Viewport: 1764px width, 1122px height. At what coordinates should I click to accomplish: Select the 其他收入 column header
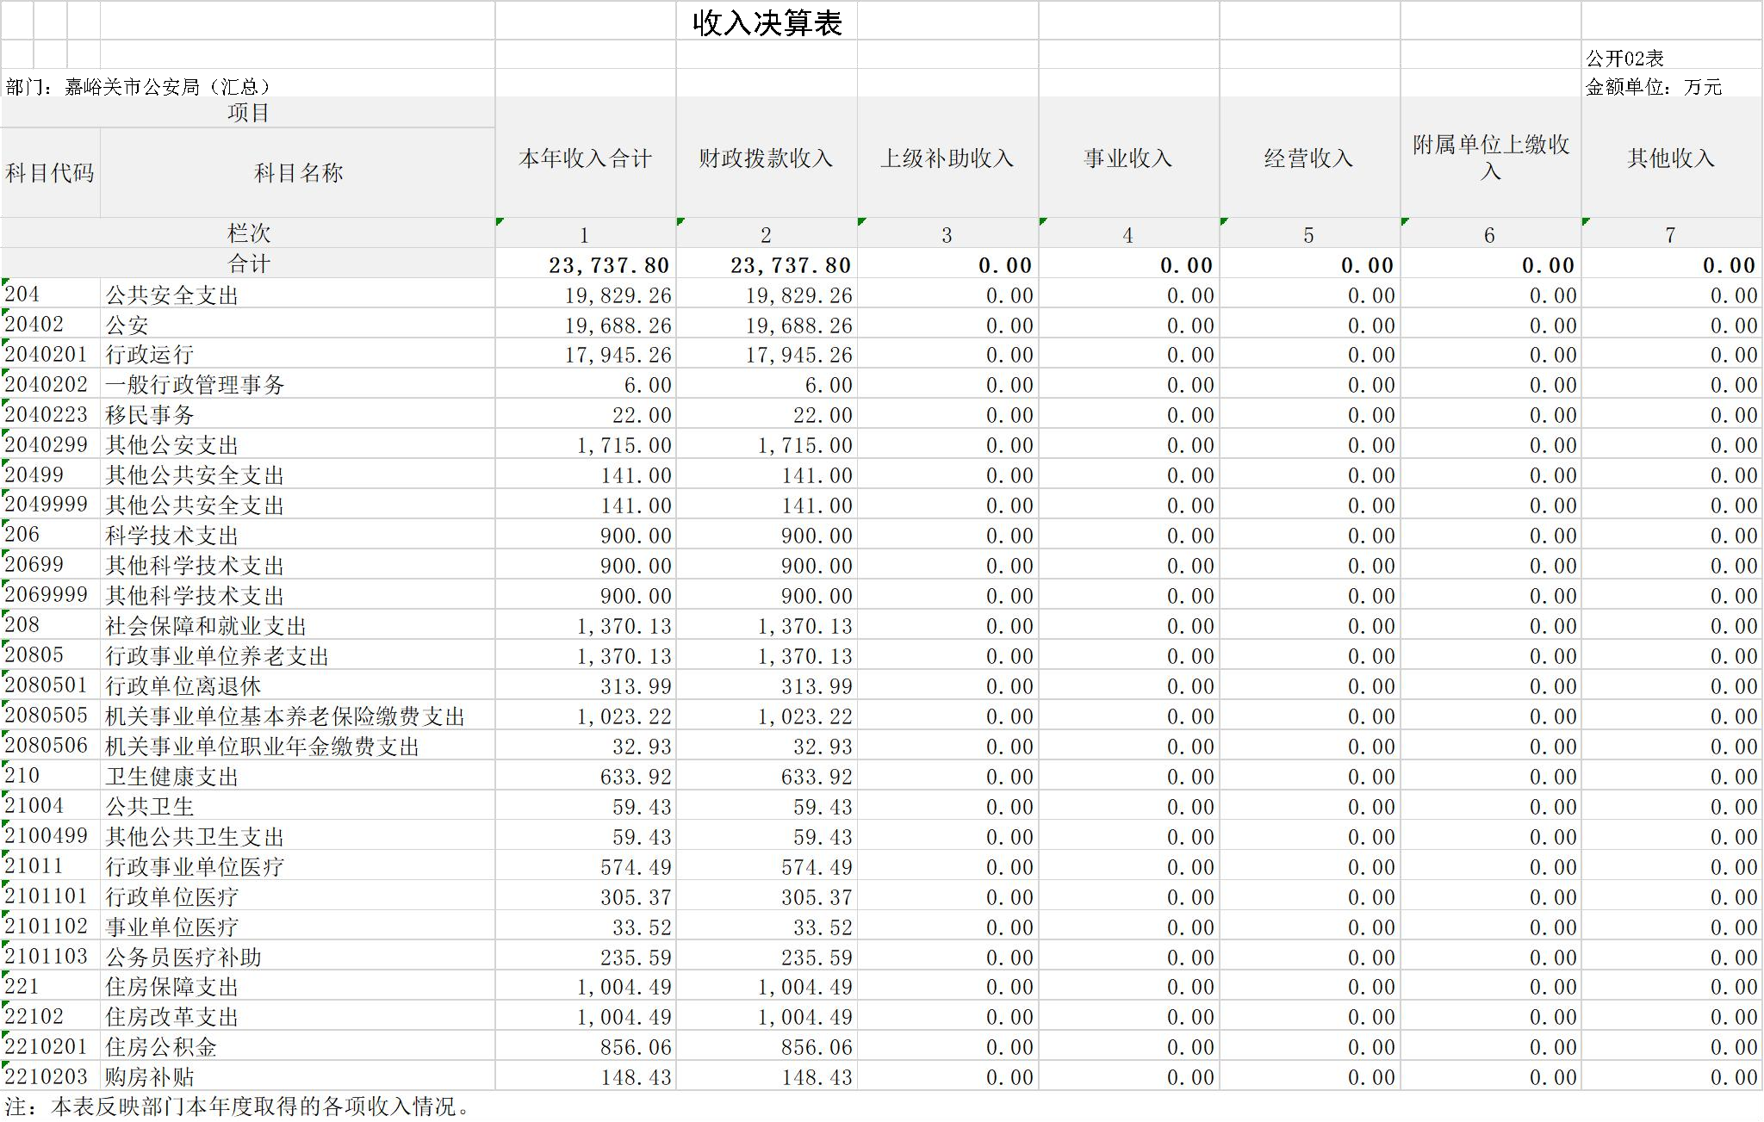(1671, 158)
